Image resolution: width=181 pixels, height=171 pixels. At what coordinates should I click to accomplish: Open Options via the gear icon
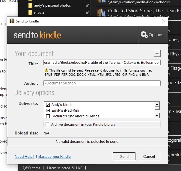(144, 34)
